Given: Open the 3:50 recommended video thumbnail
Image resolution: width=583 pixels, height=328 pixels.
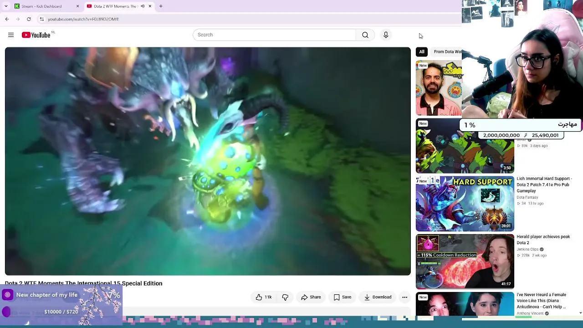Looking at the screenshot, I should [465, 146].
